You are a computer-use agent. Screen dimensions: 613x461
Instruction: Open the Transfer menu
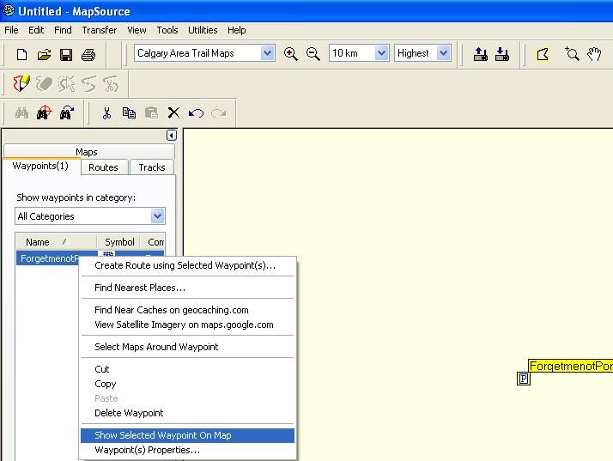pyautogui.click(x=99, y=30)
